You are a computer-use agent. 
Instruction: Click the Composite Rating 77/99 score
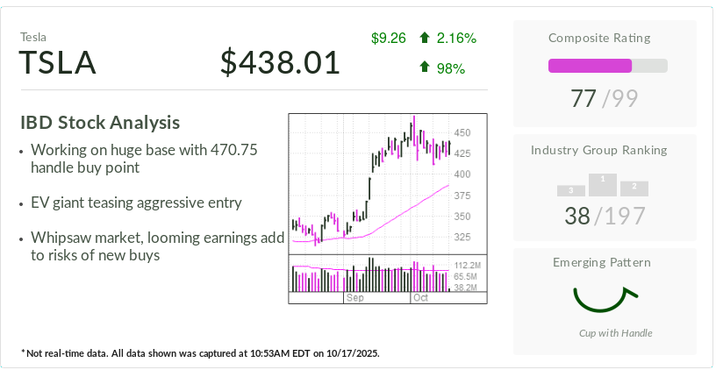604,98
